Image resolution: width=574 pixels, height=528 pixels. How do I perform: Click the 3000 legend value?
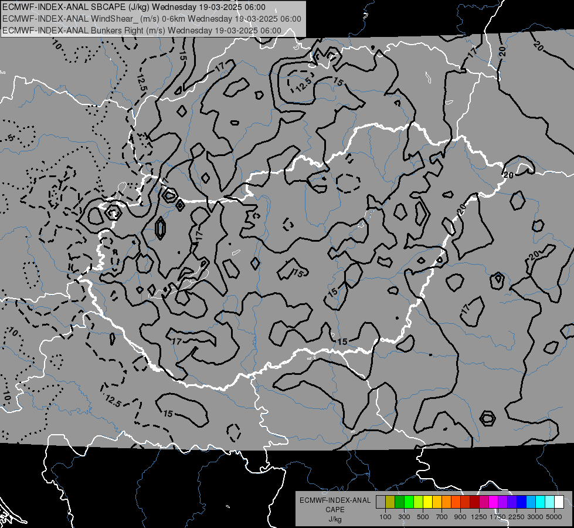[x=535, y=517]
